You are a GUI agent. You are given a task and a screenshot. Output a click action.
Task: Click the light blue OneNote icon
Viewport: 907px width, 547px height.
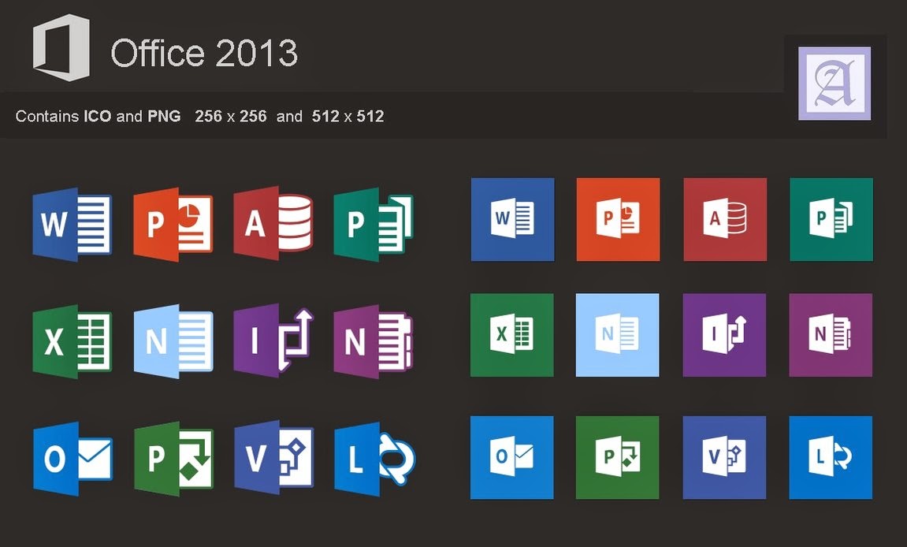(173, 340)
